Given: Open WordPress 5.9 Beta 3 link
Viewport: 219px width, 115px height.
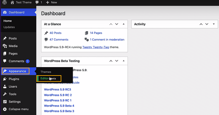Looking at the screenshot, I should [59, 111].
